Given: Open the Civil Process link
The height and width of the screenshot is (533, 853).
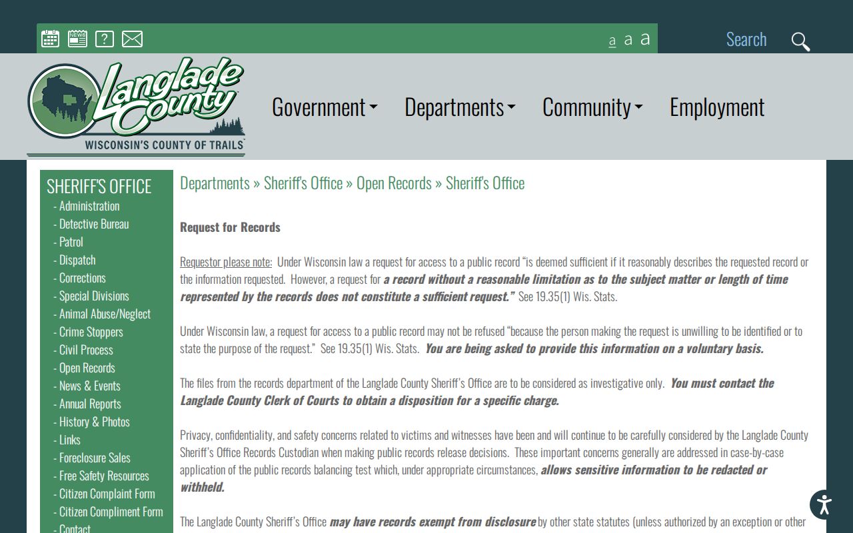Looking at the screenshot, I should tap(86, 350).
